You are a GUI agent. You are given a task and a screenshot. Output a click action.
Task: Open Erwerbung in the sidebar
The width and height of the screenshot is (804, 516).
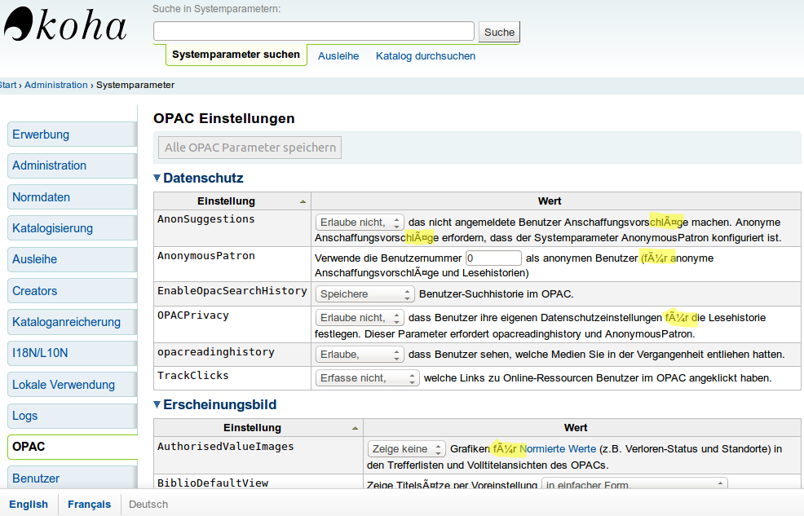(x=71, y=135)
